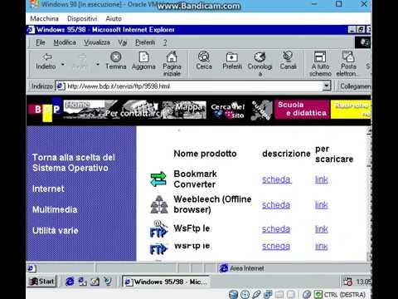Open VirtualBox Dispositivi menu
Image resolution: width=398 pixels, height=299 pixels.
pyautogui.click(x=82, y=18)
